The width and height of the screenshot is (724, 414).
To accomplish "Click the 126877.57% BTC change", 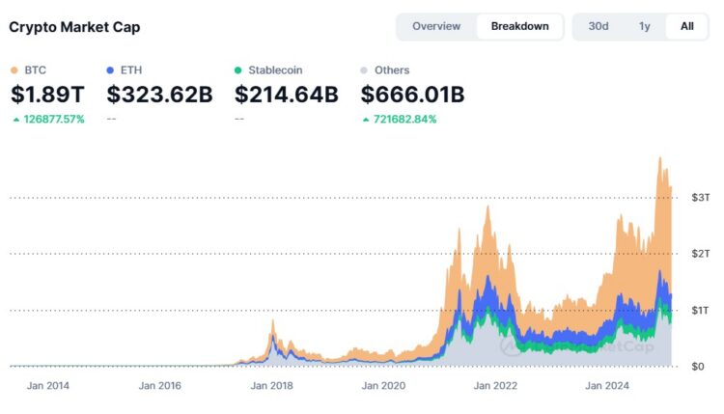I will tap(54, 119).
